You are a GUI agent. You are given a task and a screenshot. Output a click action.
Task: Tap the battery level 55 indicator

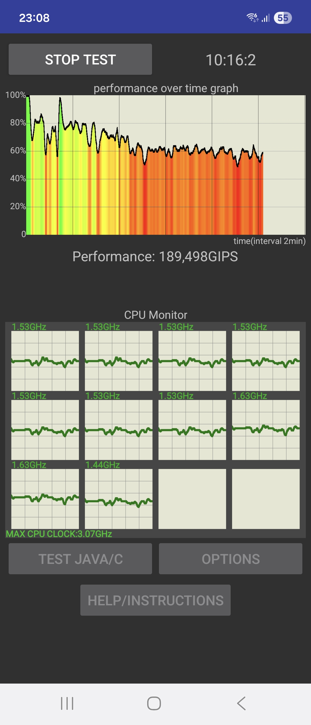pos(283,18)
